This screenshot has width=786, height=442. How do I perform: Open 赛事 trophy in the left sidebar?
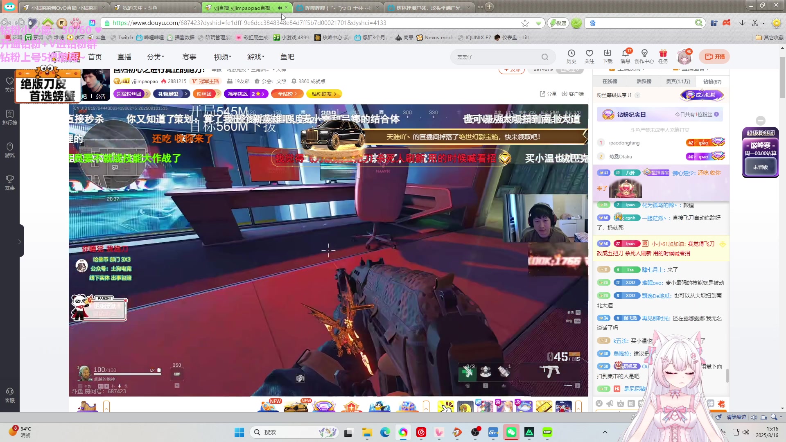[9, 183]
